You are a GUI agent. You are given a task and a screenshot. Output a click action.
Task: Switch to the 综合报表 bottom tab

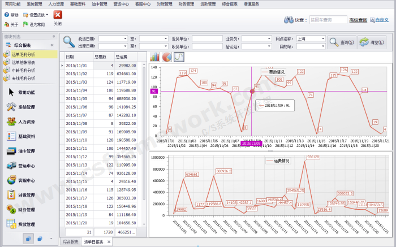[70, 242]
